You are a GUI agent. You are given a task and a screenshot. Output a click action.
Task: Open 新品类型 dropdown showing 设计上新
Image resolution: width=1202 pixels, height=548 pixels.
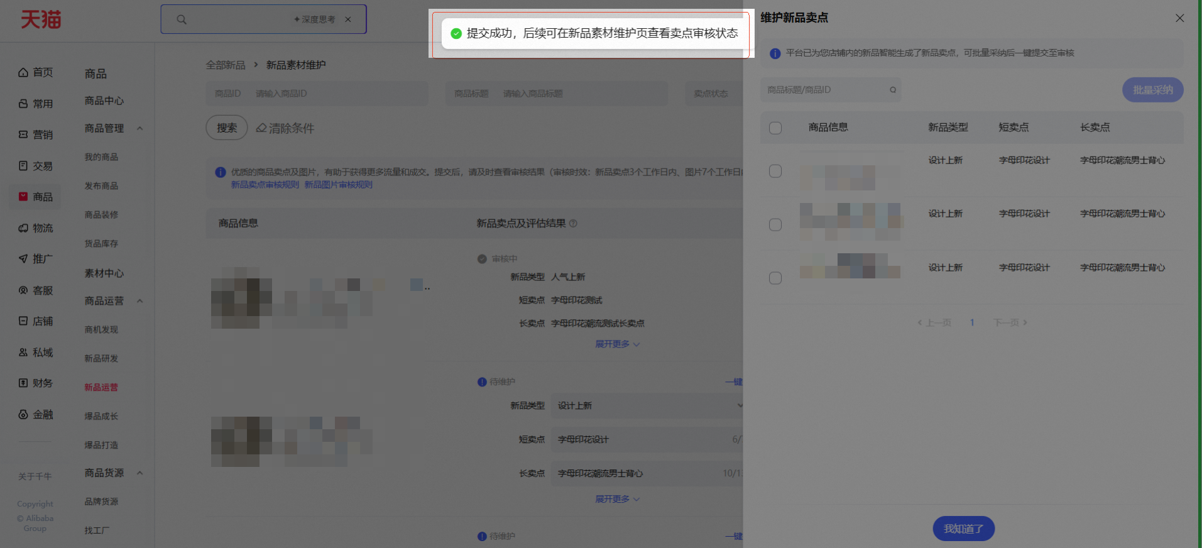647,405
